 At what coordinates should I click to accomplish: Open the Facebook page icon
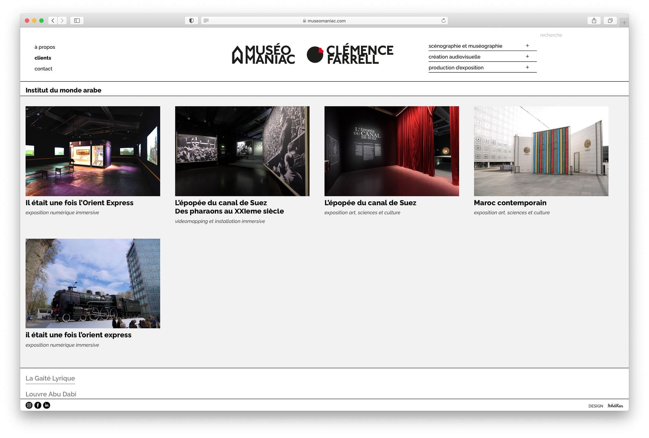(38, 405)
